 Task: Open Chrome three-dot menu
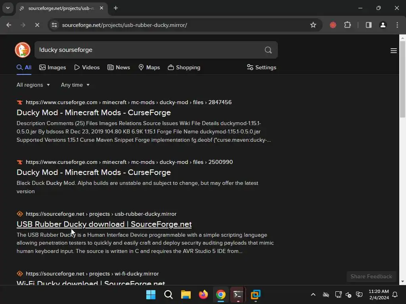(397, 25)
